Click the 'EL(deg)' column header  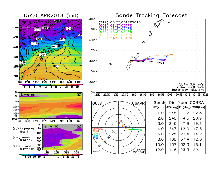pos(185,107)
